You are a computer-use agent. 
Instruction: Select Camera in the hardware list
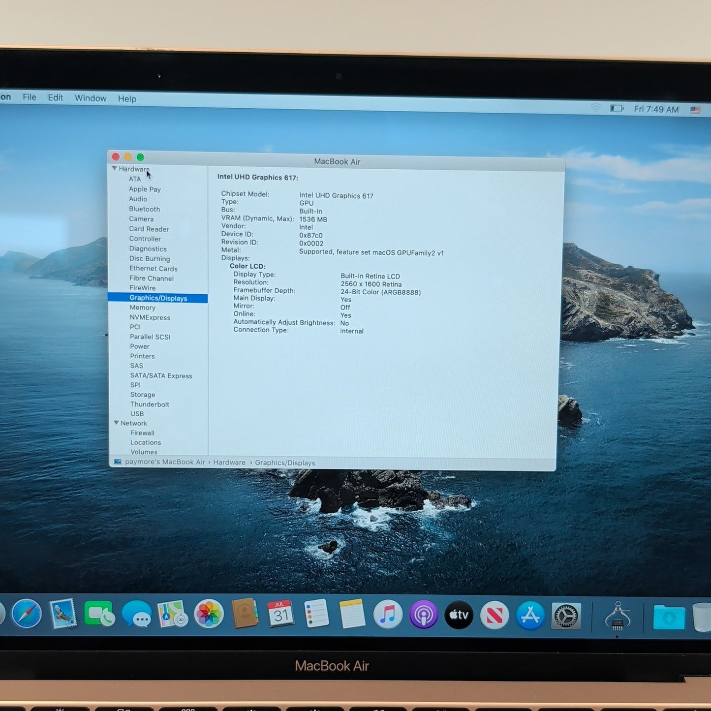[141, 219]
